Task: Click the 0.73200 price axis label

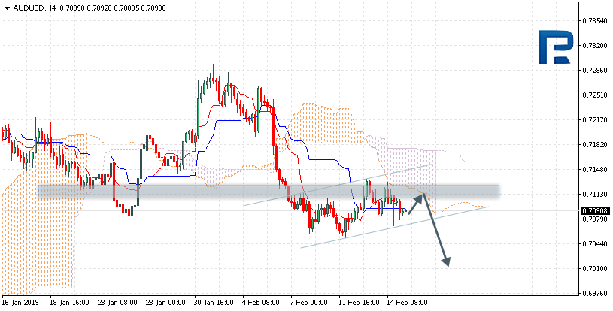Action: tap(596, 45)
